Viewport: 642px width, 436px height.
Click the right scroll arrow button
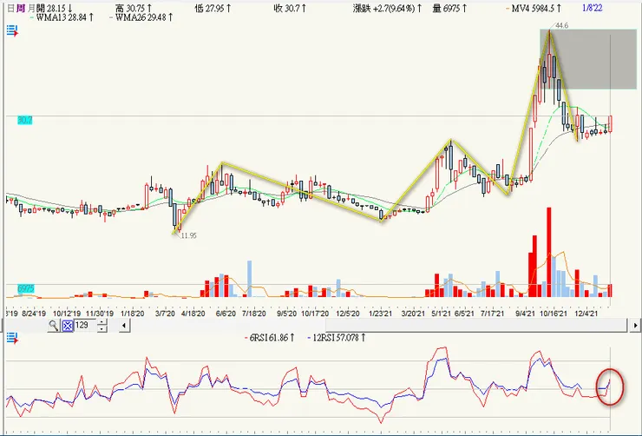point(635,326)
